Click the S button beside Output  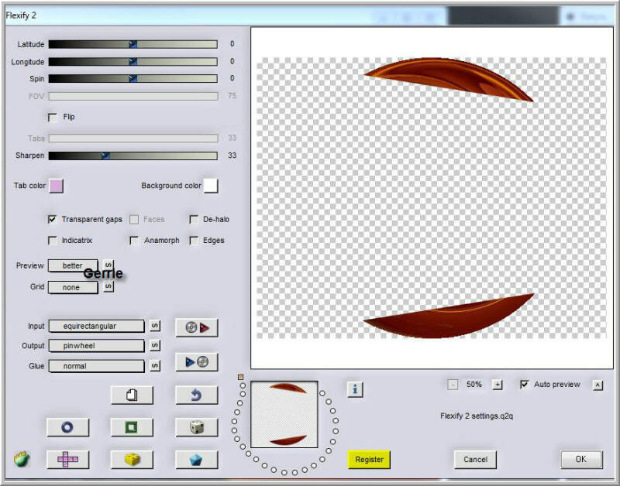click(x=155, y=345)
